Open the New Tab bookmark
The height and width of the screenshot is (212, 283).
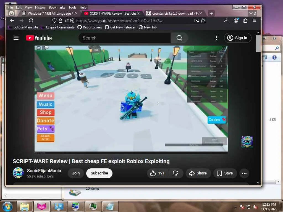[x=148, y=27]
